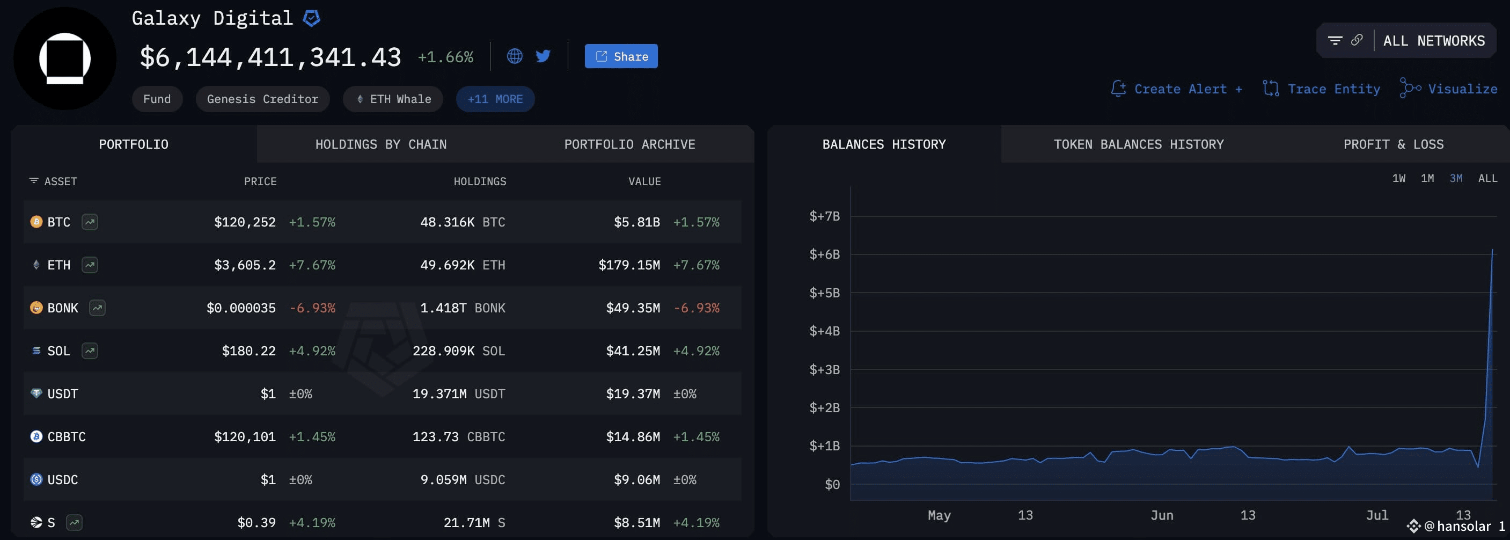1510x540 pixels.
Task: Open the BTC chart icon in portfolio row
Action: point(90,222)
